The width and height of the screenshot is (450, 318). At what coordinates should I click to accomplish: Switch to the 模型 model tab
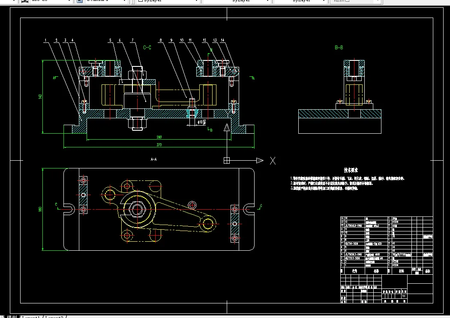pyautogui.click(x=12, y=317)
